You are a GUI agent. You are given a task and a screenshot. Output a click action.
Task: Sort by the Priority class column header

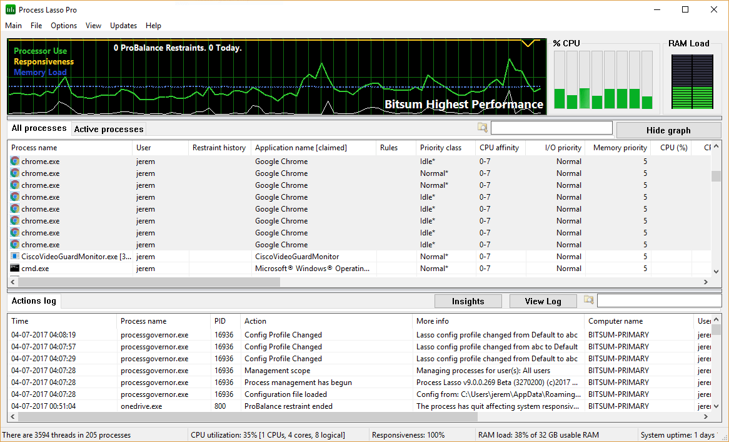point(441,148)
